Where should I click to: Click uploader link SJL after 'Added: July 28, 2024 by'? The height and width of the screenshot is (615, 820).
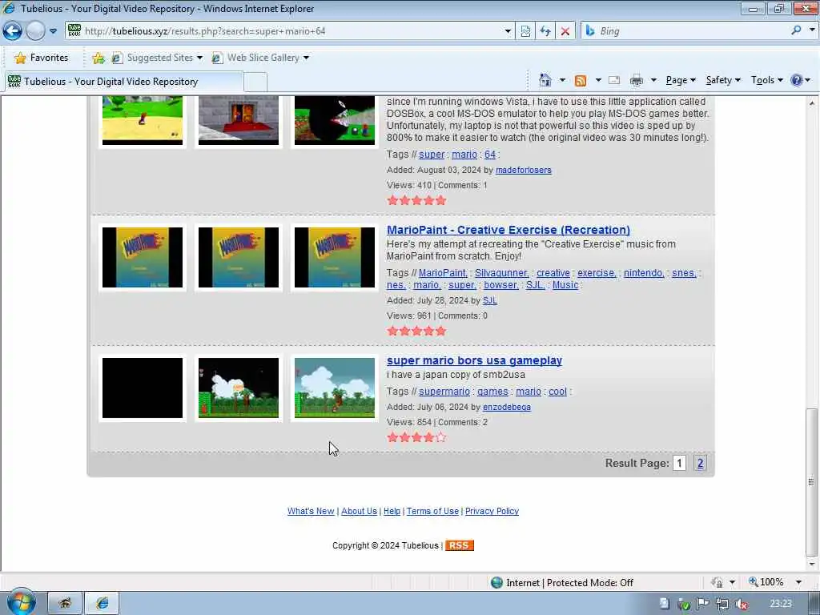tap(489, 301)
